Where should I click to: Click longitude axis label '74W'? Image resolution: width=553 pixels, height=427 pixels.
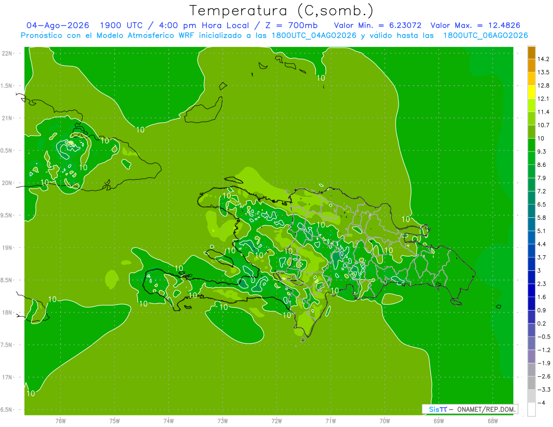click(169, 421)
